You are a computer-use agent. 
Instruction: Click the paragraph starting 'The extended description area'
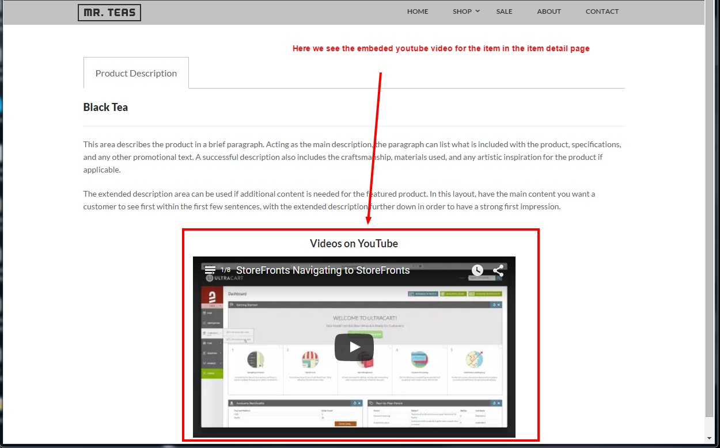339,200
